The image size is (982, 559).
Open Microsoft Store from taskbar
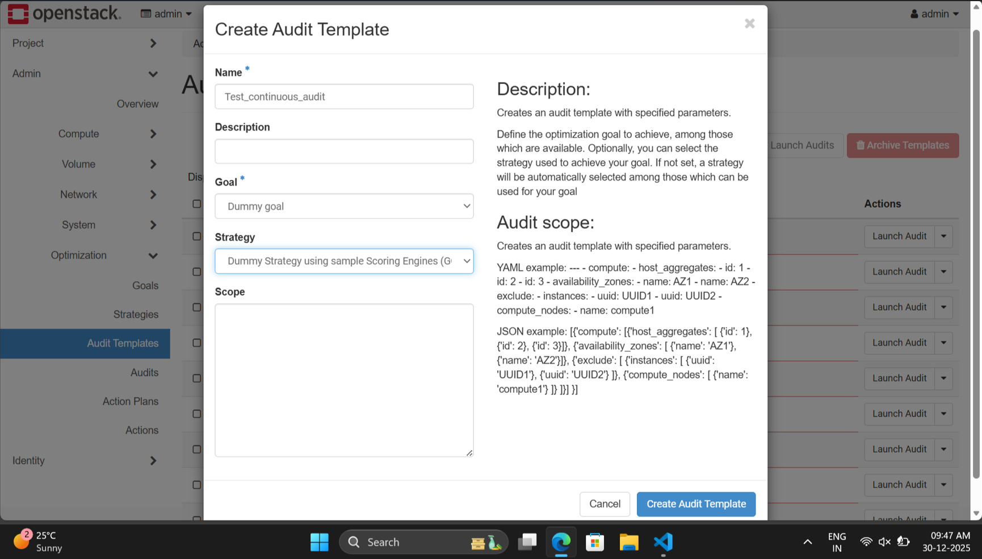tap(595, 542)
